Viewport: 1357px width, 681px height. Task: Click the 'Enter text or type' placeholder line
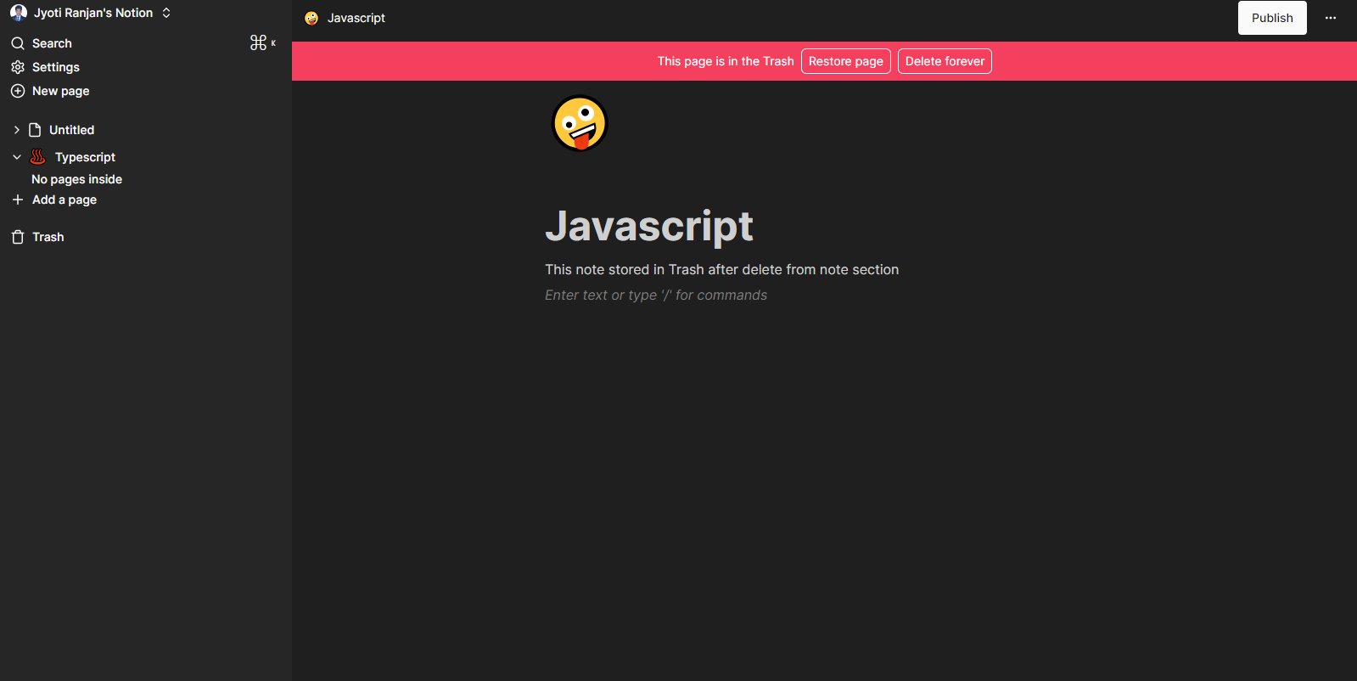click(655, 295)
